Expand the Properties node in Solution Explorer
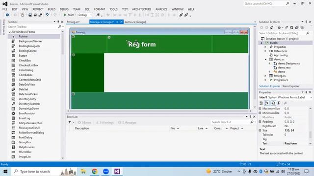 [x=265, y=47]
